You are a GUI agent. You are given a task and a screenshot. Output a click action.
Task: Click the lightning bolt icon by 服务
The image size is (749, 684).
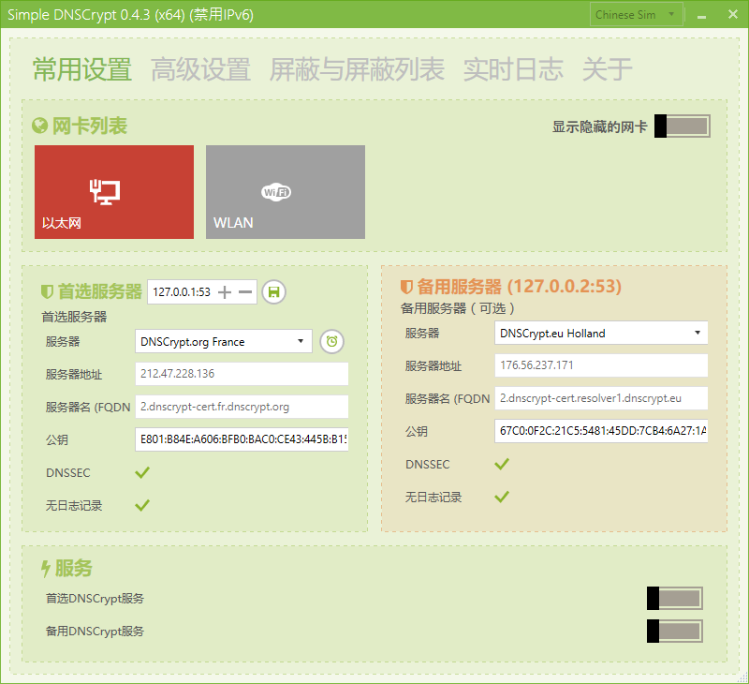(45, 569)
